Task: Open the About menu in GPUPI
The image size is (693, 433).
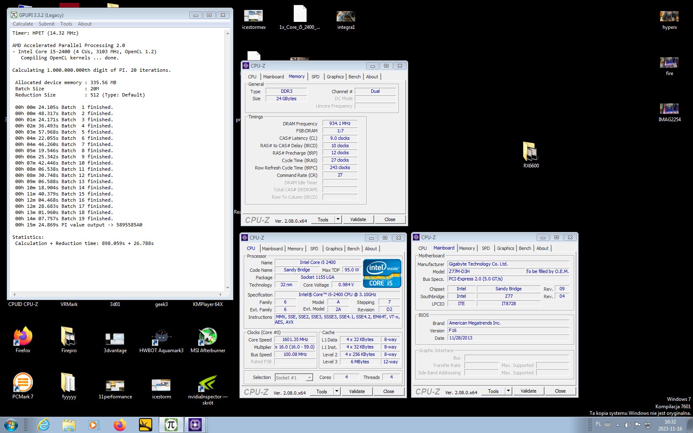Action: tap(85, 24)
